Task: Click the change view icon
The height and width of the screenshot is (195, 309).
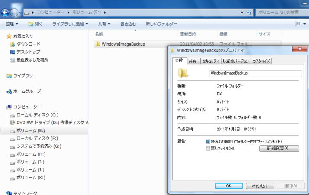Action: (297, 24)
